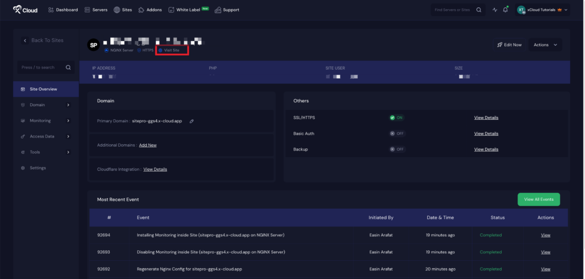Click the Settings gear icon in sidebar
This screenshot has width=585, height=279.
[23, 168]
